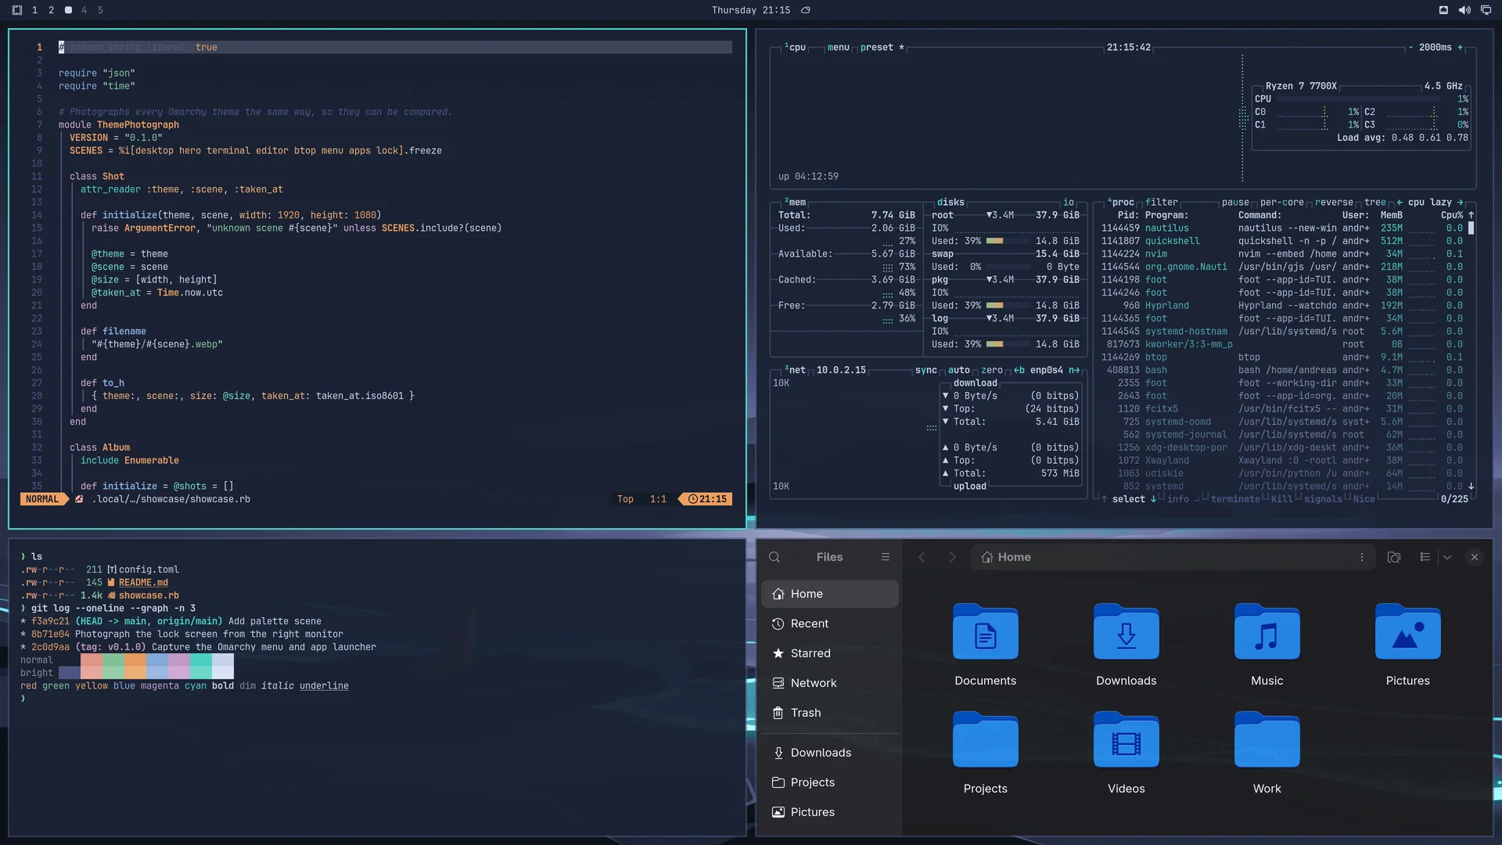
Task: Decrease btop update interval with minus
Action: [x=1410, y=47]
